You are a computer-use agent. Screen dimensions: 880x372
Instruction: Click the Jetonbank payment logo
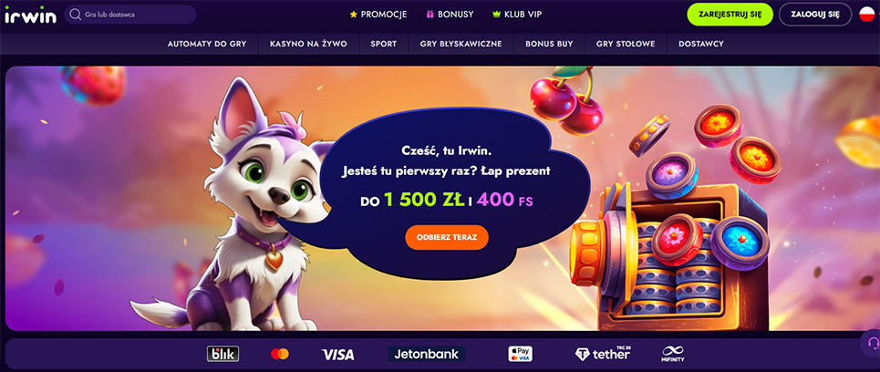426,354
